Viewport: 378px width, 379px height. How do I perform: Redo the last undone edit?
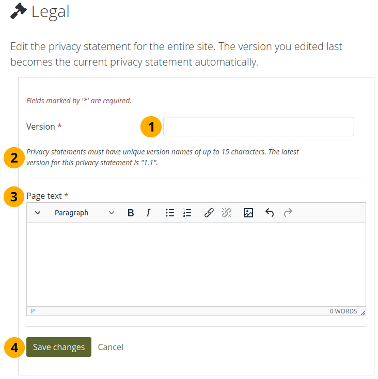[x=288, y=213]
